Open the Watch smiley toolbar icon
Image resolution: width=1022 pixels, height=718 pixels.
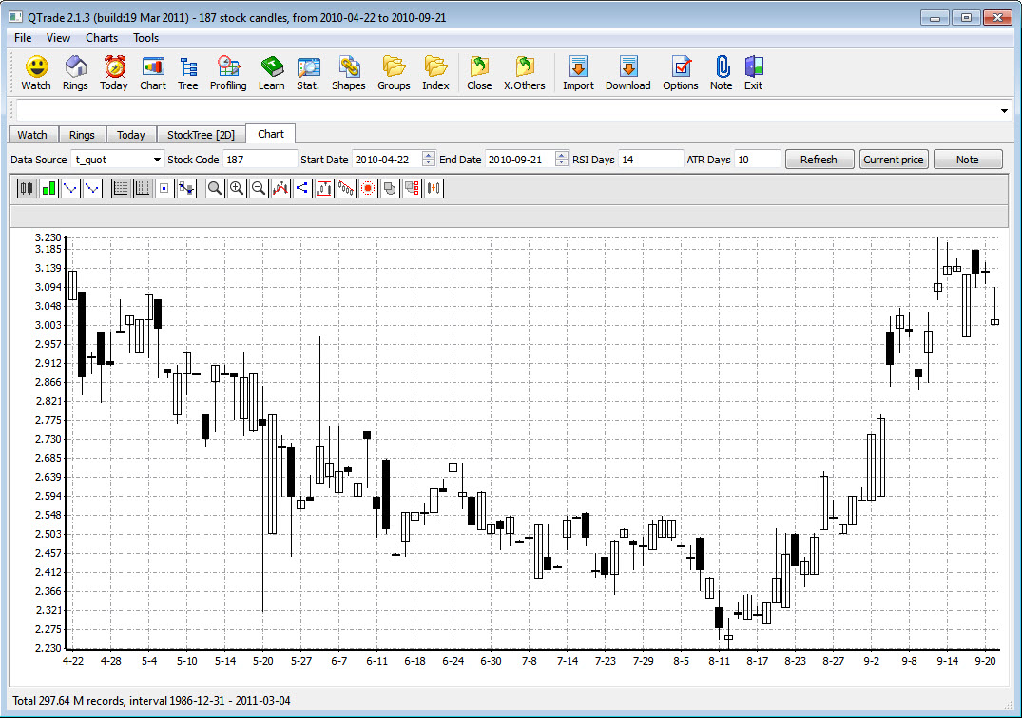pos(36,72)
